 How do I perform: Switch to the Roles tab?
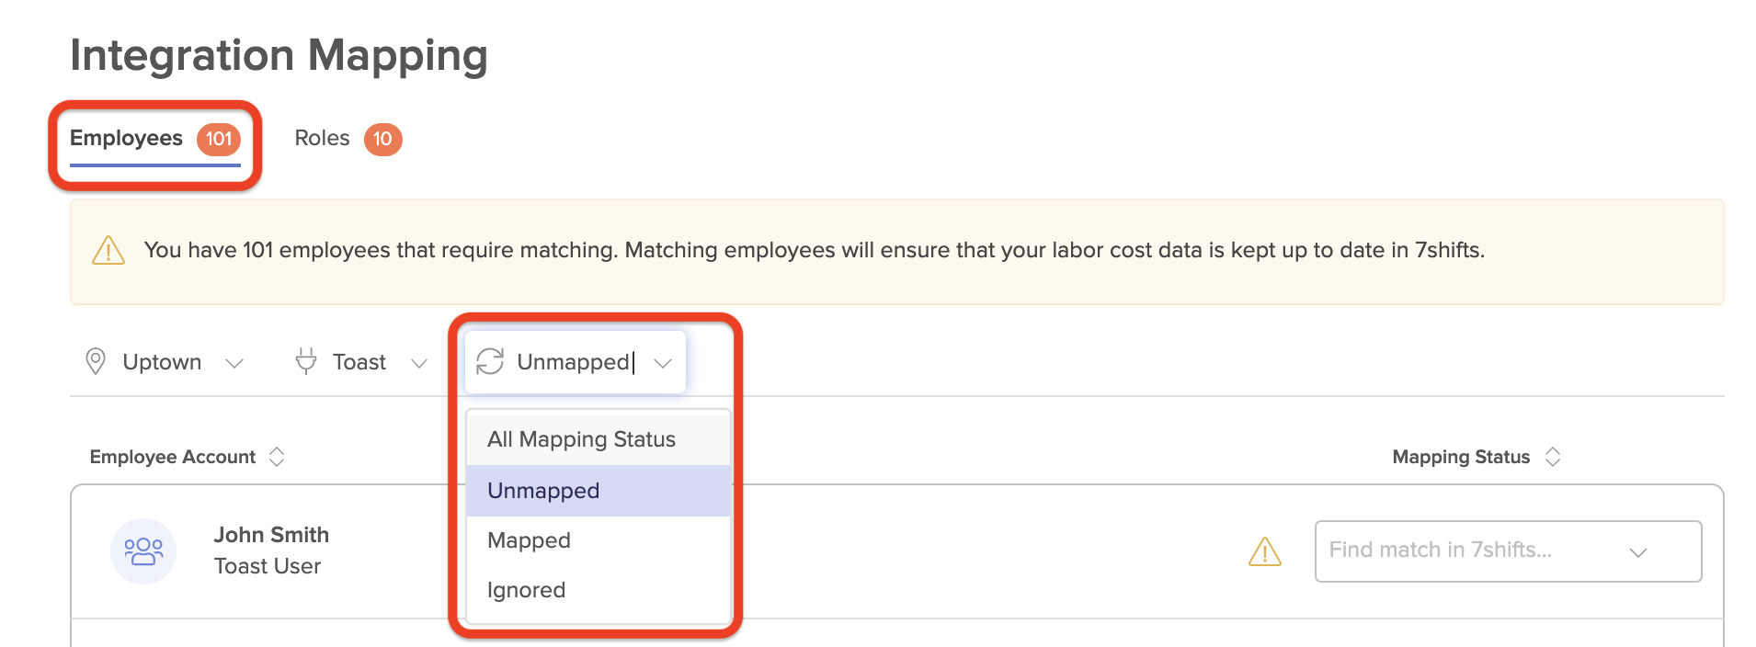(322, 138)
